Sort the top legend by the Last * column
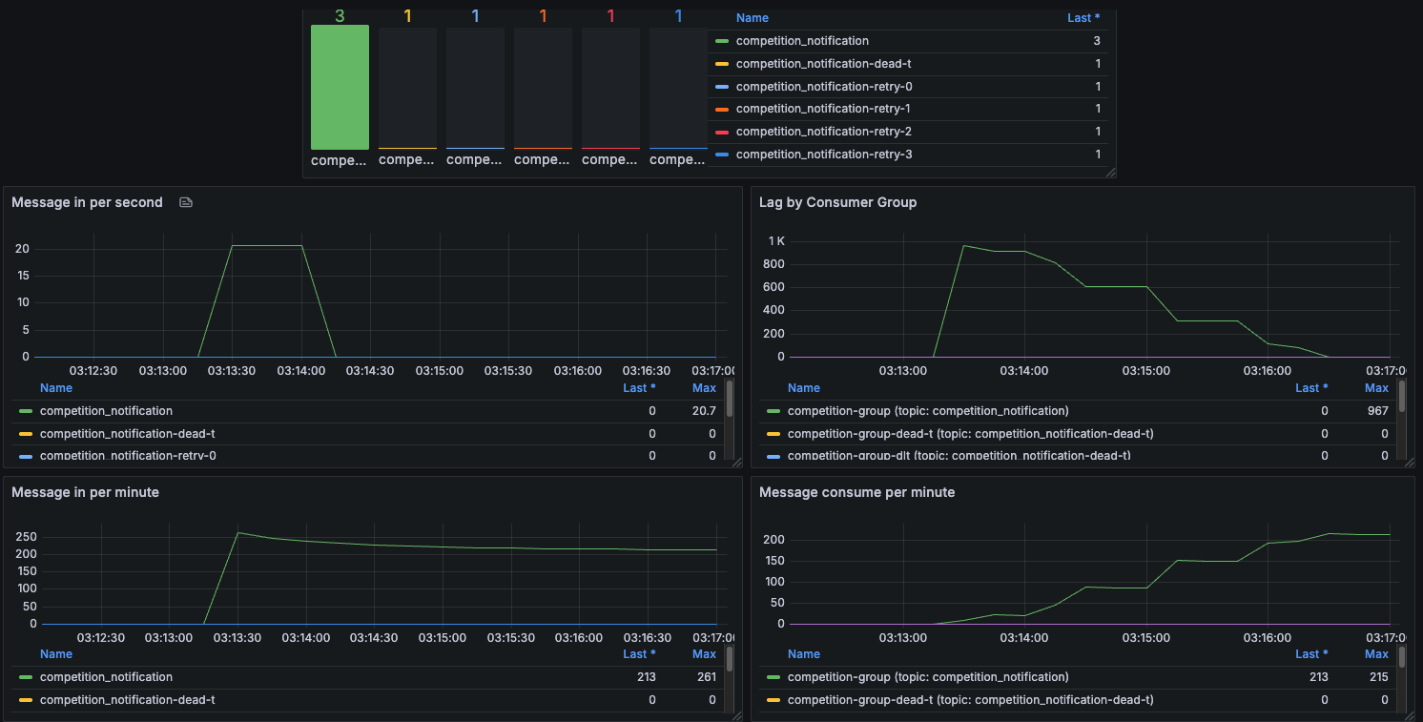Screen dimensions: 1423x722 tap(1083, 18)
